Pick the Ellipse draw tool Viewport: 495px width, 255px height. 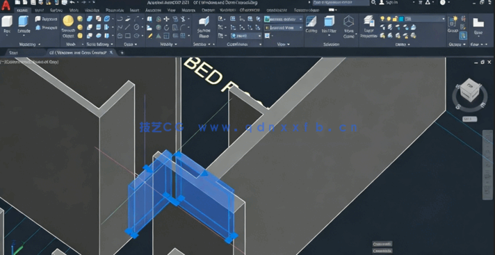click(136, 35)
